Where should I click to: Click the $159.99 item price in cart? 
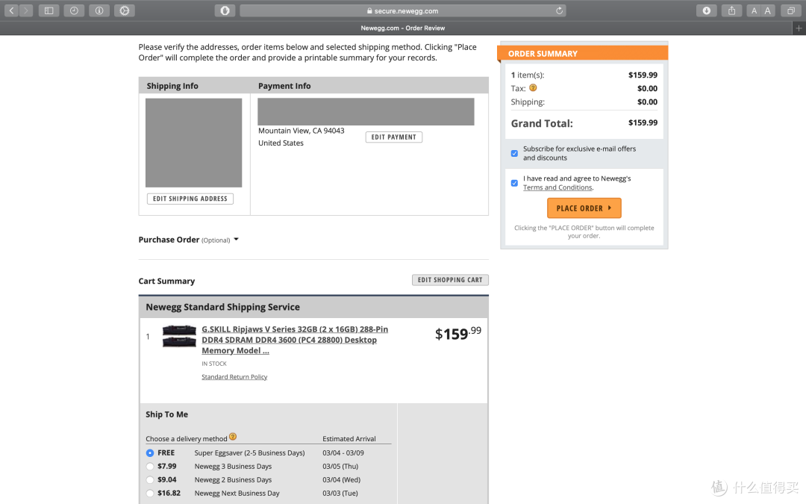point(458,333)
